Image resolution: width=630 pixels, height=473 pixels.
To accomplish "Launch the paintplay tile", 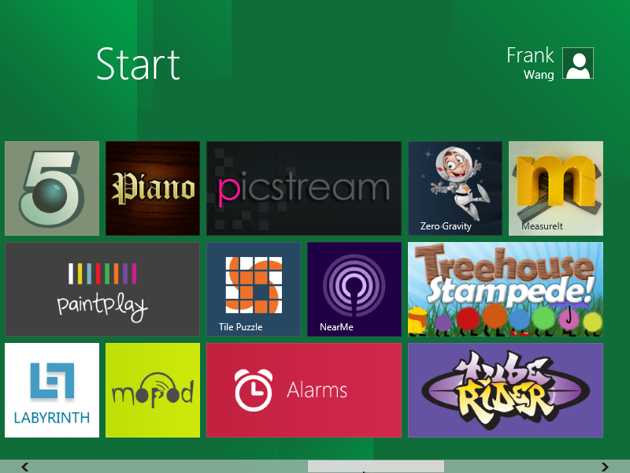I will click(102, 289).
